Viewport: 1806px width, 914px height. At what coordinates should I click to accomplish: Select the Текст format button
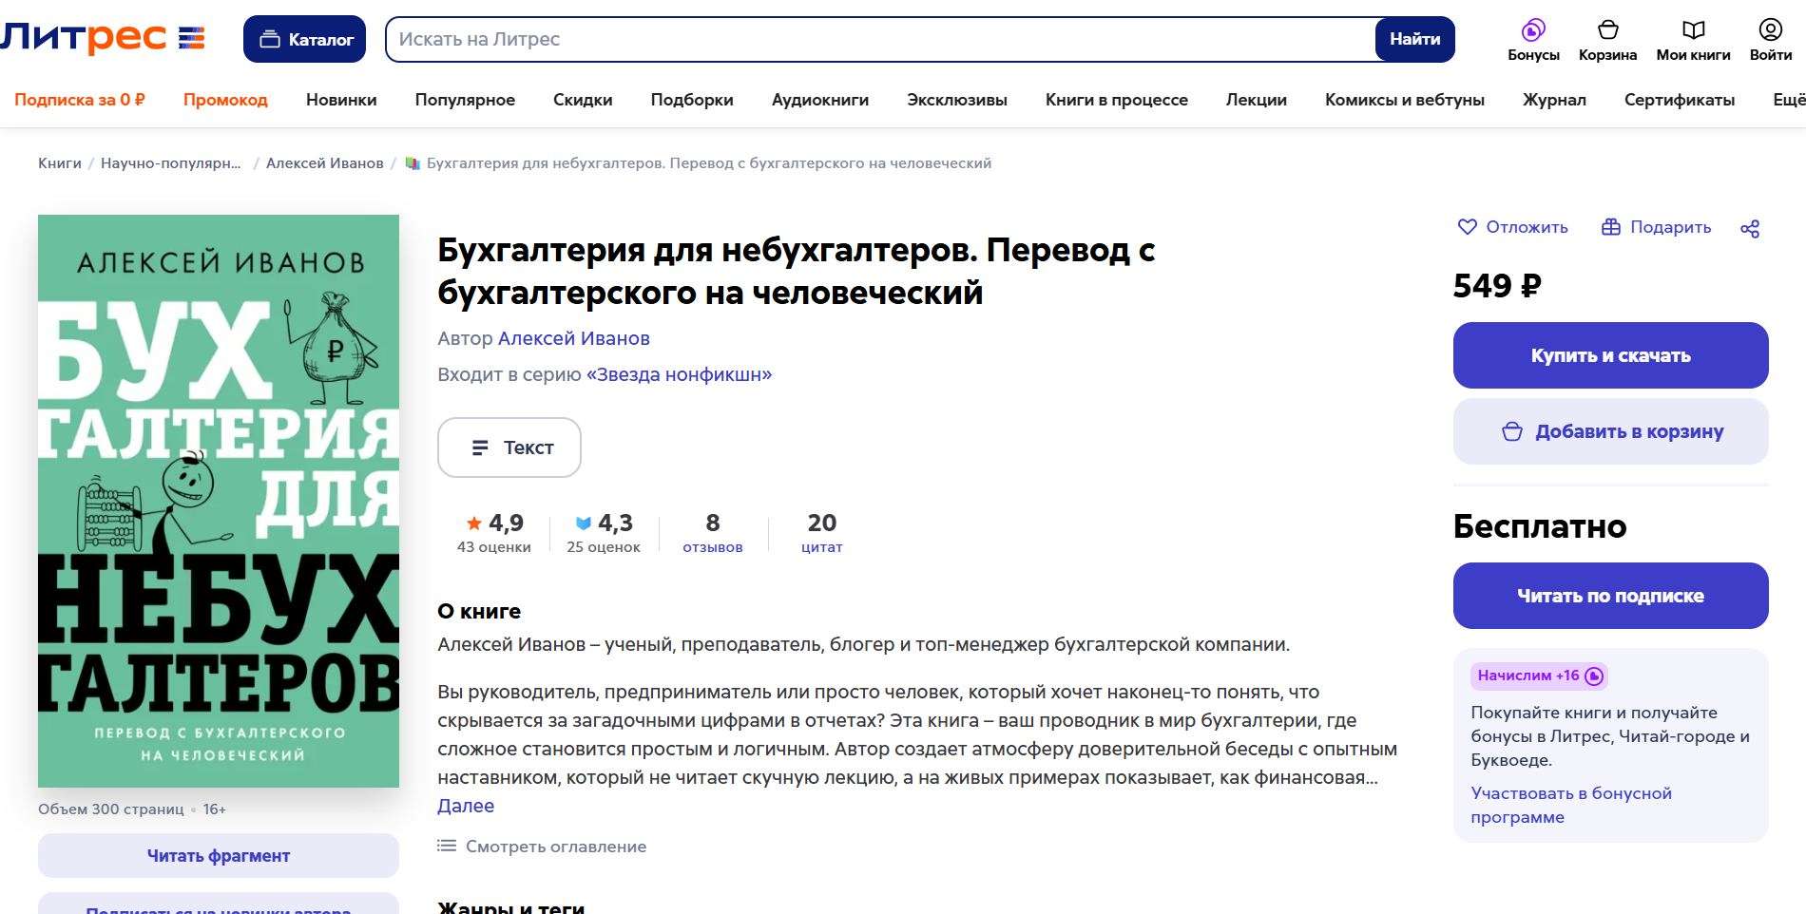pyautogui.click(x=509, y=447)
